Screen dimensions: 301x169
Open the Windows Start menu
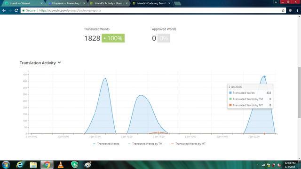click(6, 165)
